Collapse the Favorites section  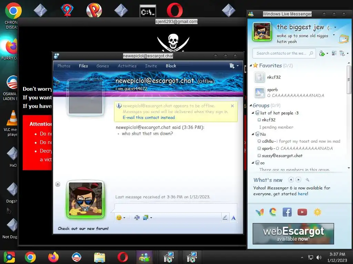(251, 66)
